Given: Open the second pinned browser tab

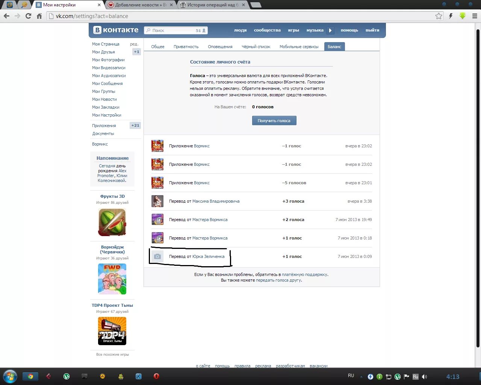Looking at the screenshot, I should (24, 5).
